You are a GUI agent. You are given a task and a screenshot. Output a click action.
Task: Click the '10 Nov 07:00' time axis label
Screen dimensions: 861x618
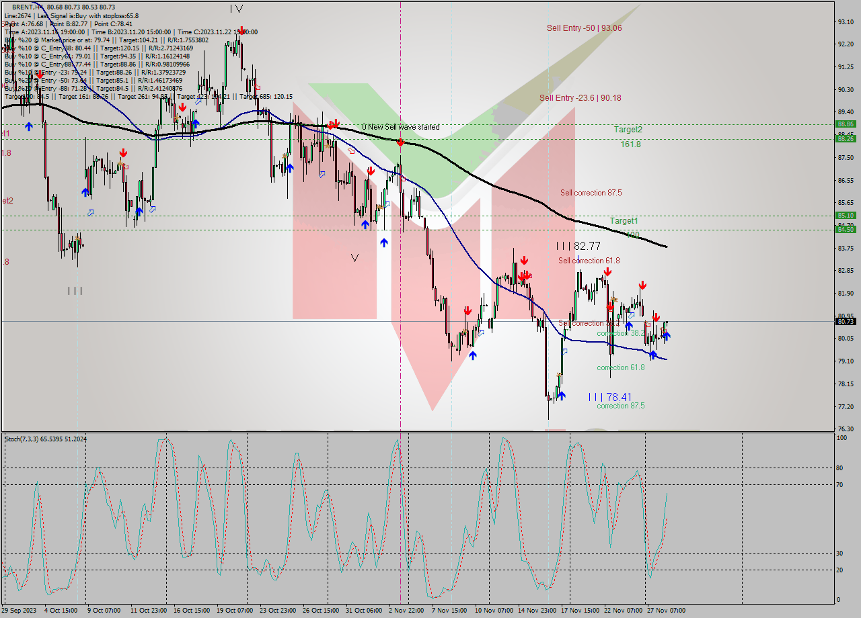tap(493, 611)
